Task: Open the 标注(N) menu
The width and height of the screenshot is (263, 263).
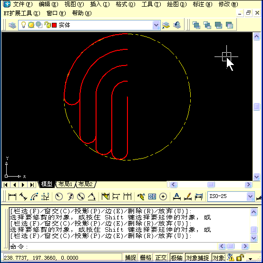Action: point(202,4)
